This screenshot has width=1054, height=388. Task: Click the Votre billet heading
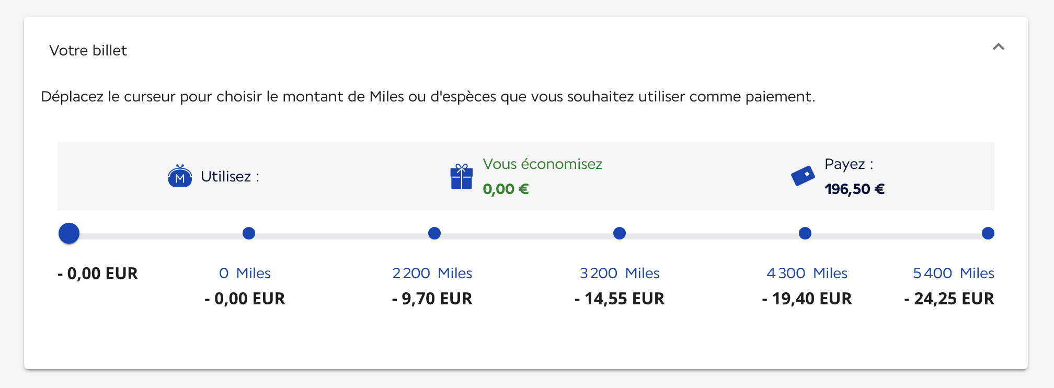click(x=88, y=50)
